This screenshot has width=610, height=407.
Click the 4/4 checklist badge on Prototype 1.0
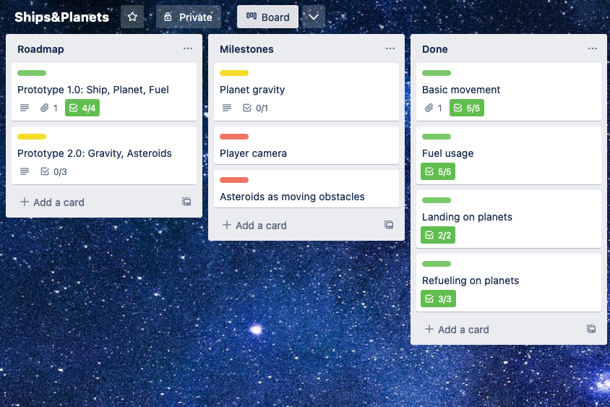[x=82, y=108]
